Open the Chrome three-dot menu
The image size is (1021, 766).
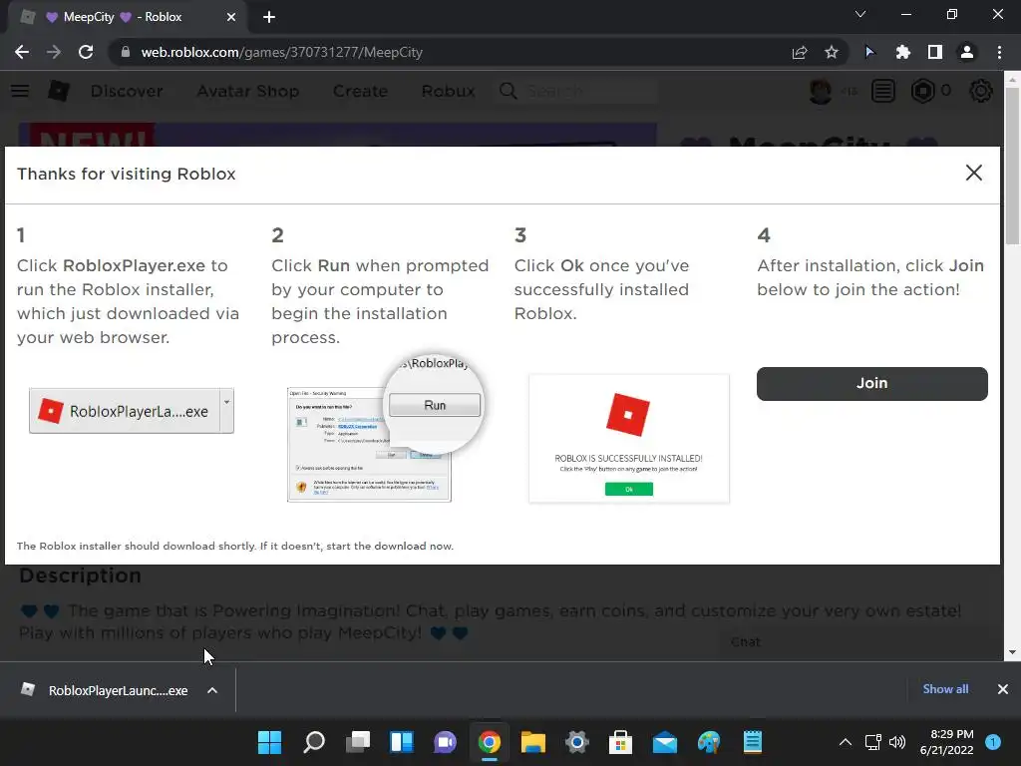pos(999,52)
